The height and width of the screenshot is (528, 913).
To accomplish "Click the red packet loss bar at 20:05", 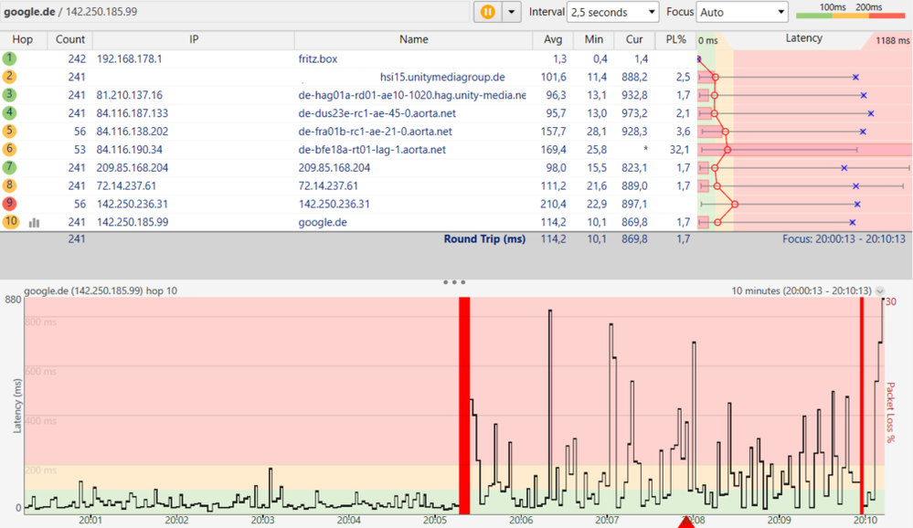I will click(x=464, y=406).
